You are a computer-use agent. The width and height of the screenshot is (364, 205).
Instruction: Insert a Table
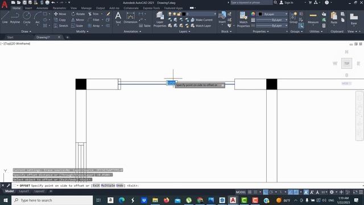144,26
